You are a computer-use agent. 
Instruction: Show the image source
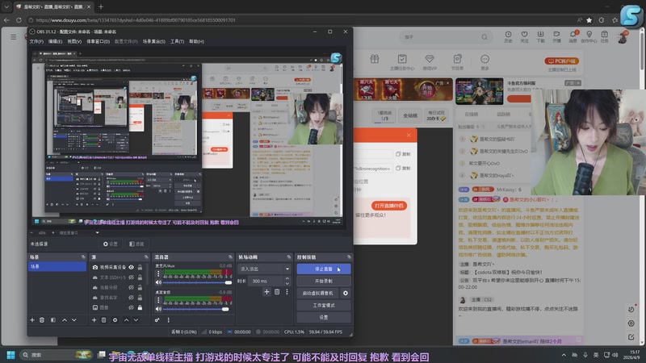click(x=131, y=307)
